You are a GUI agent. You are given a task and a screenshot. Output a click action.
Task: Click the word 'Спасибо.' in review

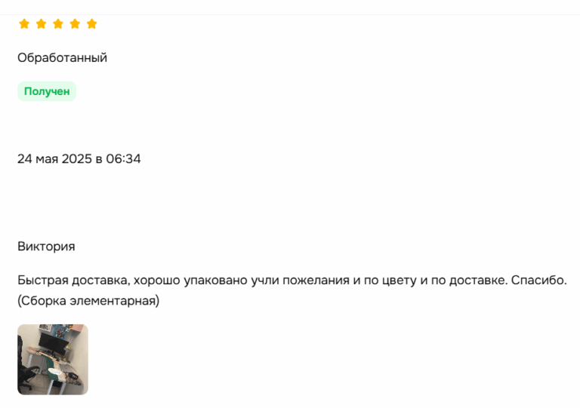pos(538,281)
